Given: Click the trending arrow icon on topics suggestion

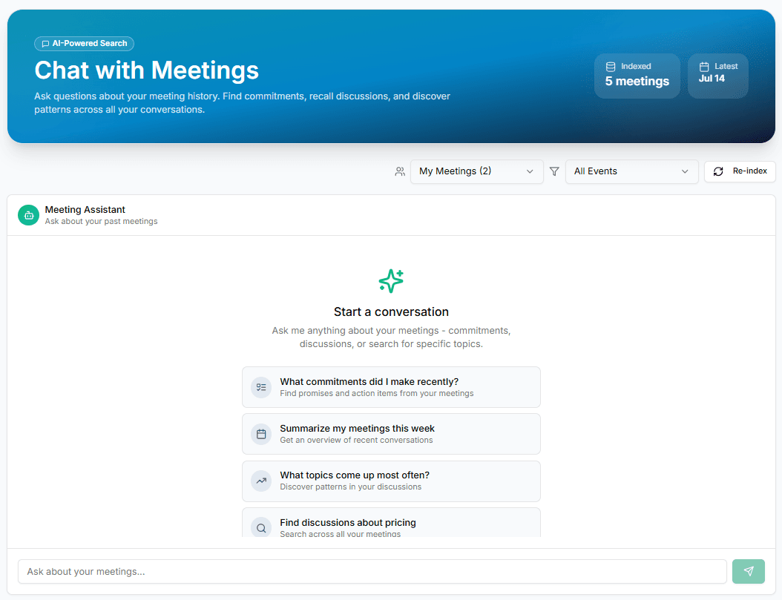Looking at the screenshot, I should [x=261, y=481].
